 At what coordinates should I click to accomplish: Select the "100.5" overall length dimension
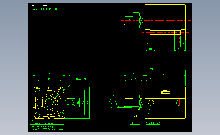[x=152, y=69]
